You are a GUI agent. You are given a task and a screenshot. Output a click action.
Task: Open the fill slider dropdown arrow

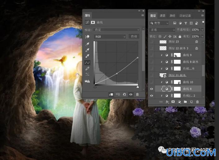[x=202, y=37]
